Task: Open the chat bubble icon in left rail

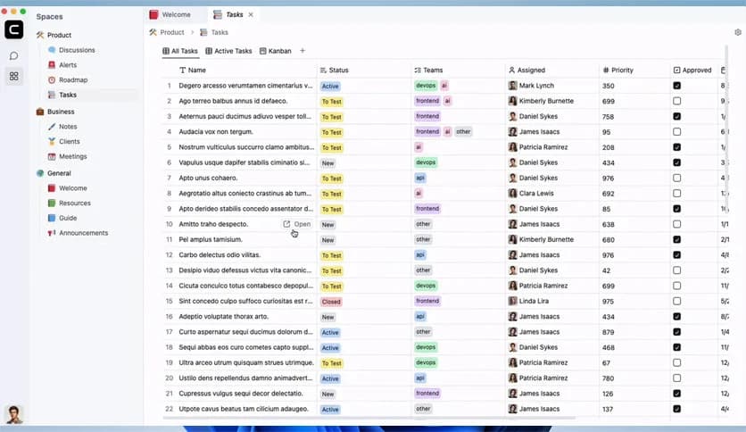Action: [x=13, y=56]
